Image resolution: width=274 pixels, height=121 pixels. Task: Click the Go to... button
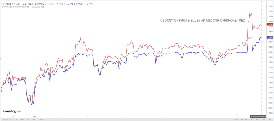tap(41, 119)
